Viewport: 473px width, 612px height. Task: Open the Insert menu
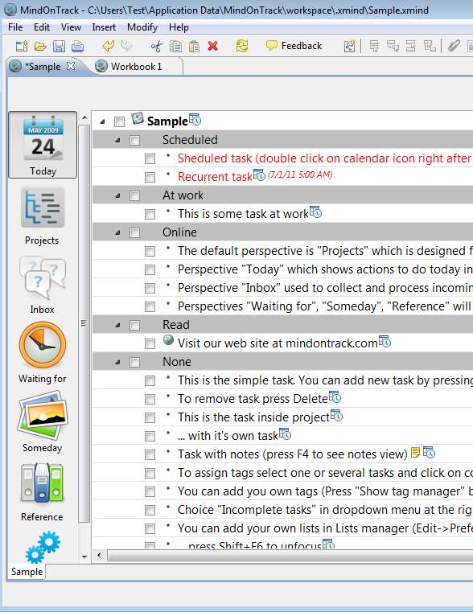tap(104, 27)
